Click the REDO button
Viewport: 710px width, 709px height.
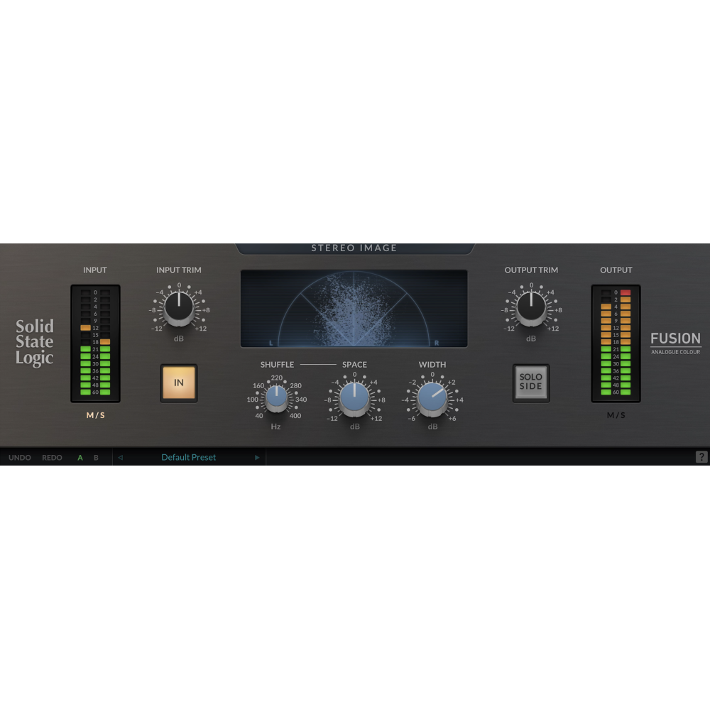(52, 457)
